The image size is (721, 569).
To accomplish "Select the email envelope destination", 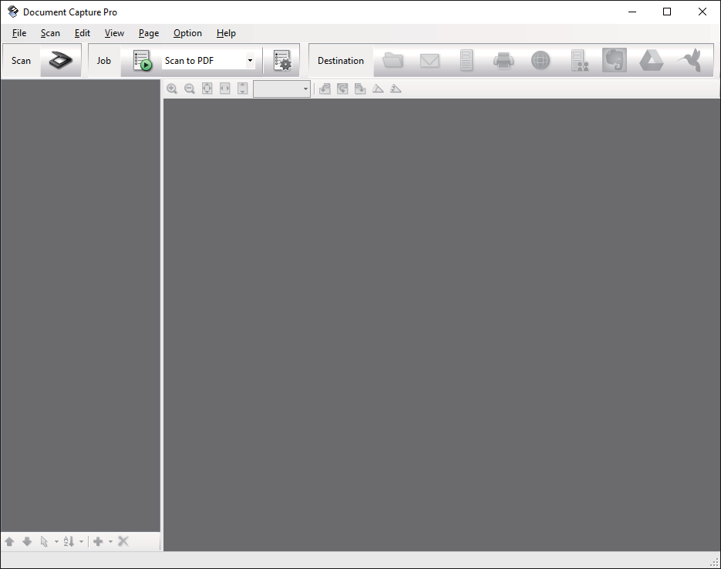I will tap(430, 61).
